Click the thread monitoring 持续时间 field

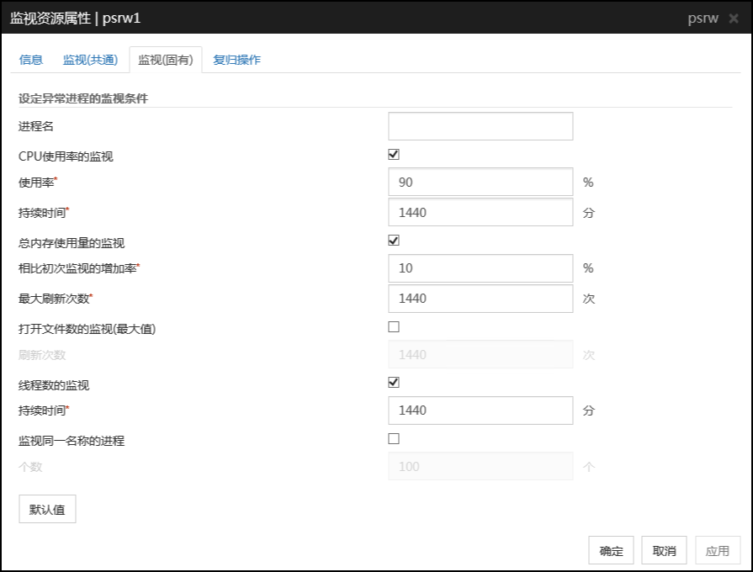tap(480, 410)
